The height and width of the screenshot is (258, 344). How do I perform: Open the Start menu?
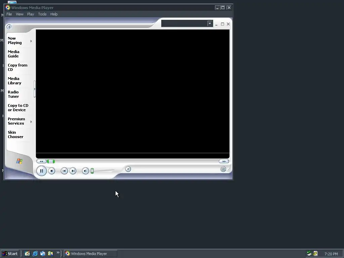coord(10,254)
